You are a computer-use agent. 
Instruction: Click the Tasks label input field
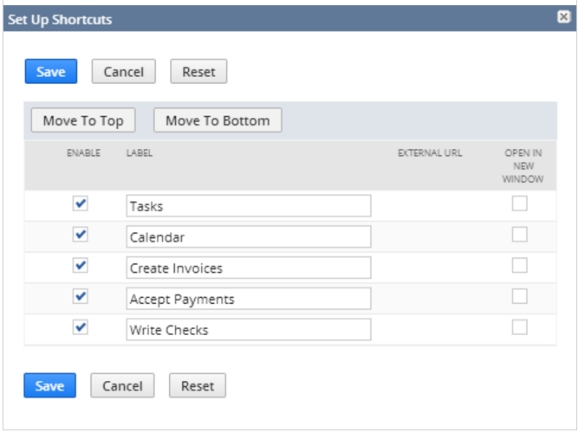tap(248, 206)
